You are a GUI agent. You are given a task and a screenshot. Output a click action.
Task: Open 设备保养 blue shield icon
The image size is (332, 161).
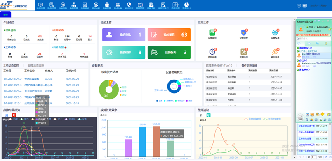click(243, 33)
